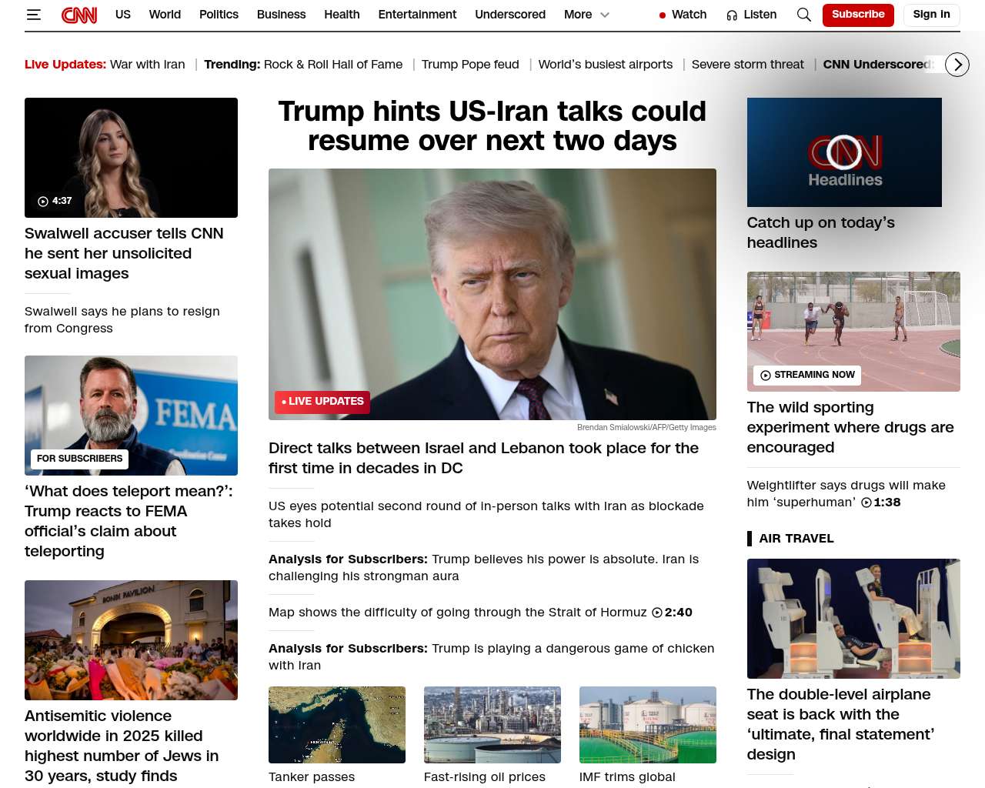Viewport: 985px width, 788px height.
Task: Select Business in the navigation bar
Action: click(281, 15)
